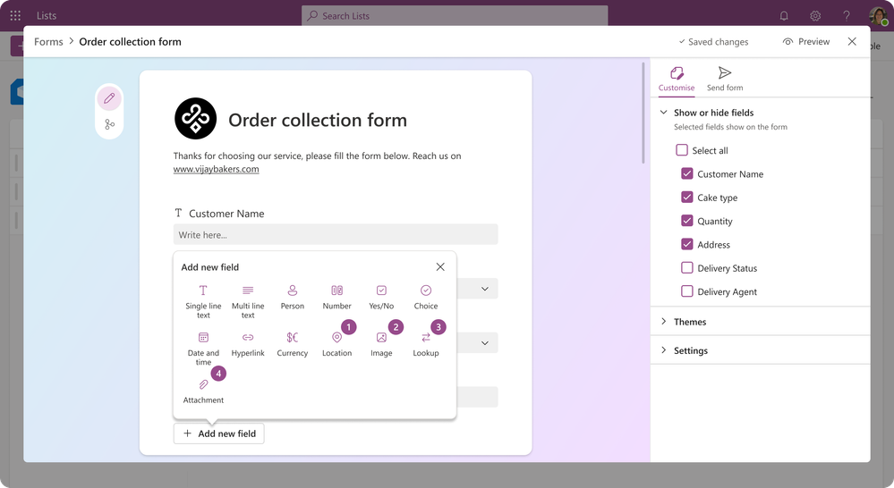Select the Location field type icon
894x488 pixels.
point(337,338)
